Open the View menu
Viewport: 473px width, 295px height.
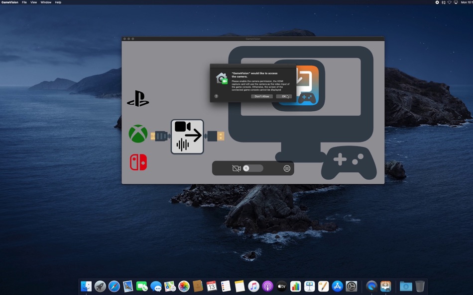[33, 2]
